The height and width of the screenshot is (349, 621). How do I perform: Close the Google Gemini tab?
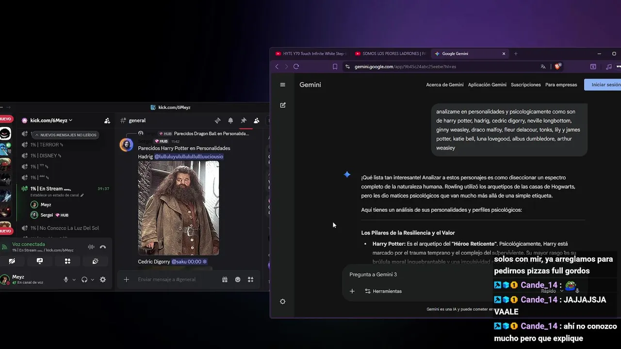504,54
